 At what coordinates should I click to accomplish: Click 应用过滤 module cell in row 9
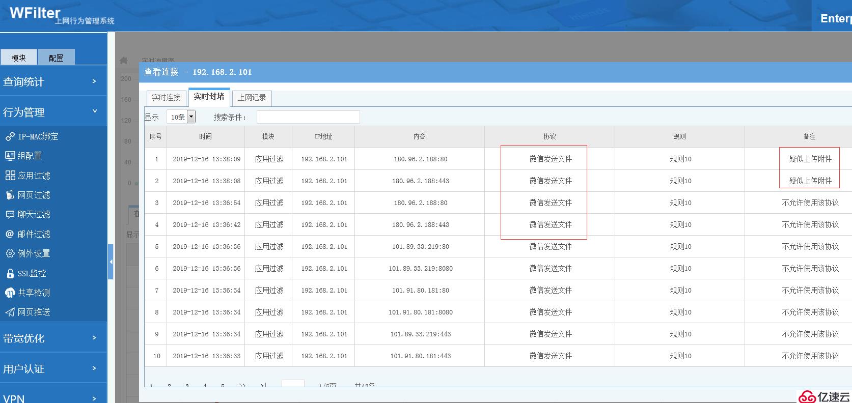[x=269, y=334]
